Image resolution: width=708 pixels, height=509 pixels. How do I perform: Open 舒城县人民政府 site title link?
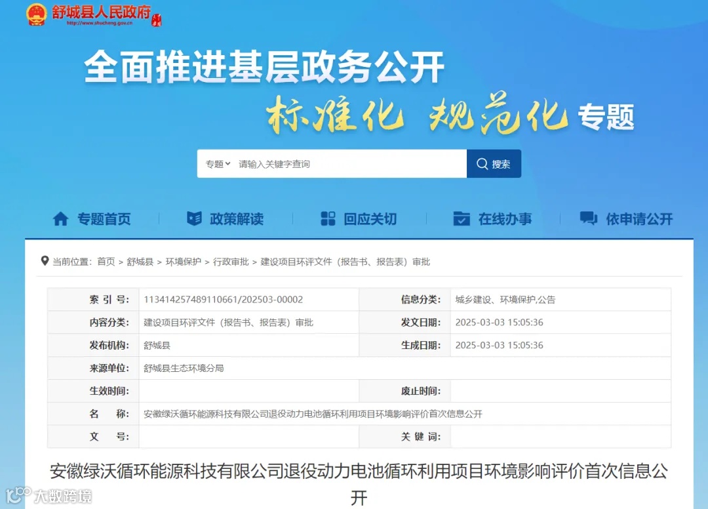point(101,12)
